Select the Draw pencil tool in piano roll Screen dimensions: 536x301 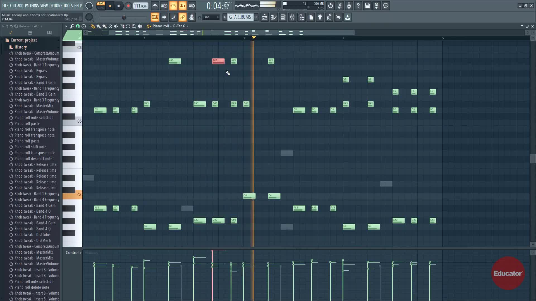tap(93, 26)
